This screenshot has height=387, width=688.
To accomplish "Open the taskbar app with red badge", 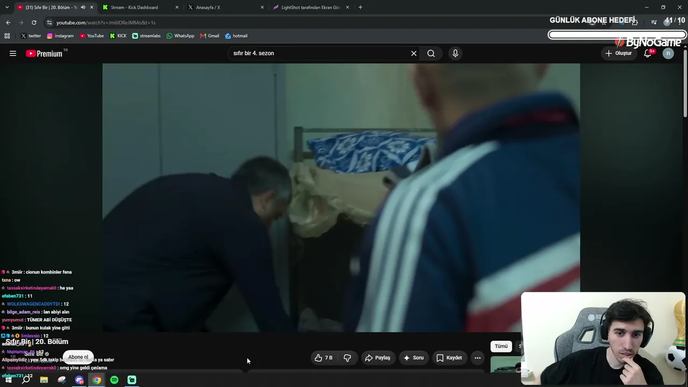I will click(x=80, y=380).
